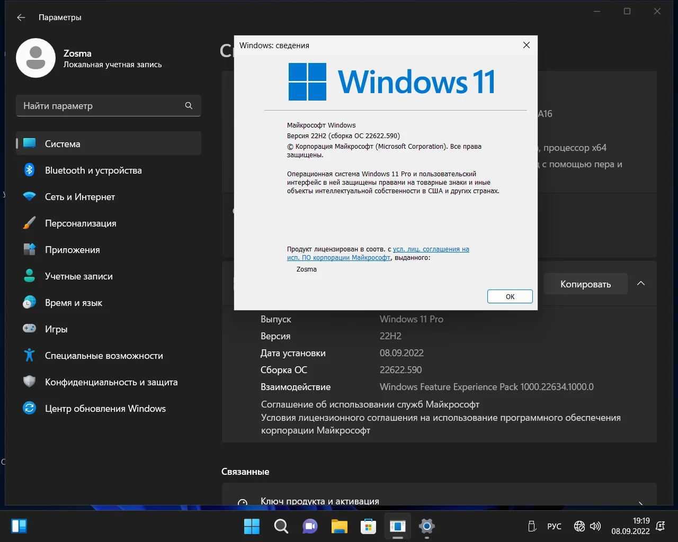
Task: Minimize the Параметры window
Action: click(x=597, y=11)
